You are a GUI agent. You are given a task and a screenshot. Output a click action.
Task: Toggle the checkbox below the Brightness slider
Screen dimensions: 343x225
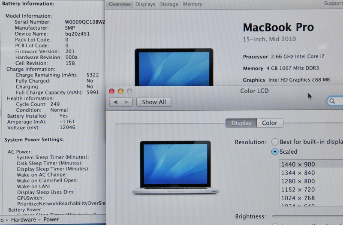click(x=275, y=224)
